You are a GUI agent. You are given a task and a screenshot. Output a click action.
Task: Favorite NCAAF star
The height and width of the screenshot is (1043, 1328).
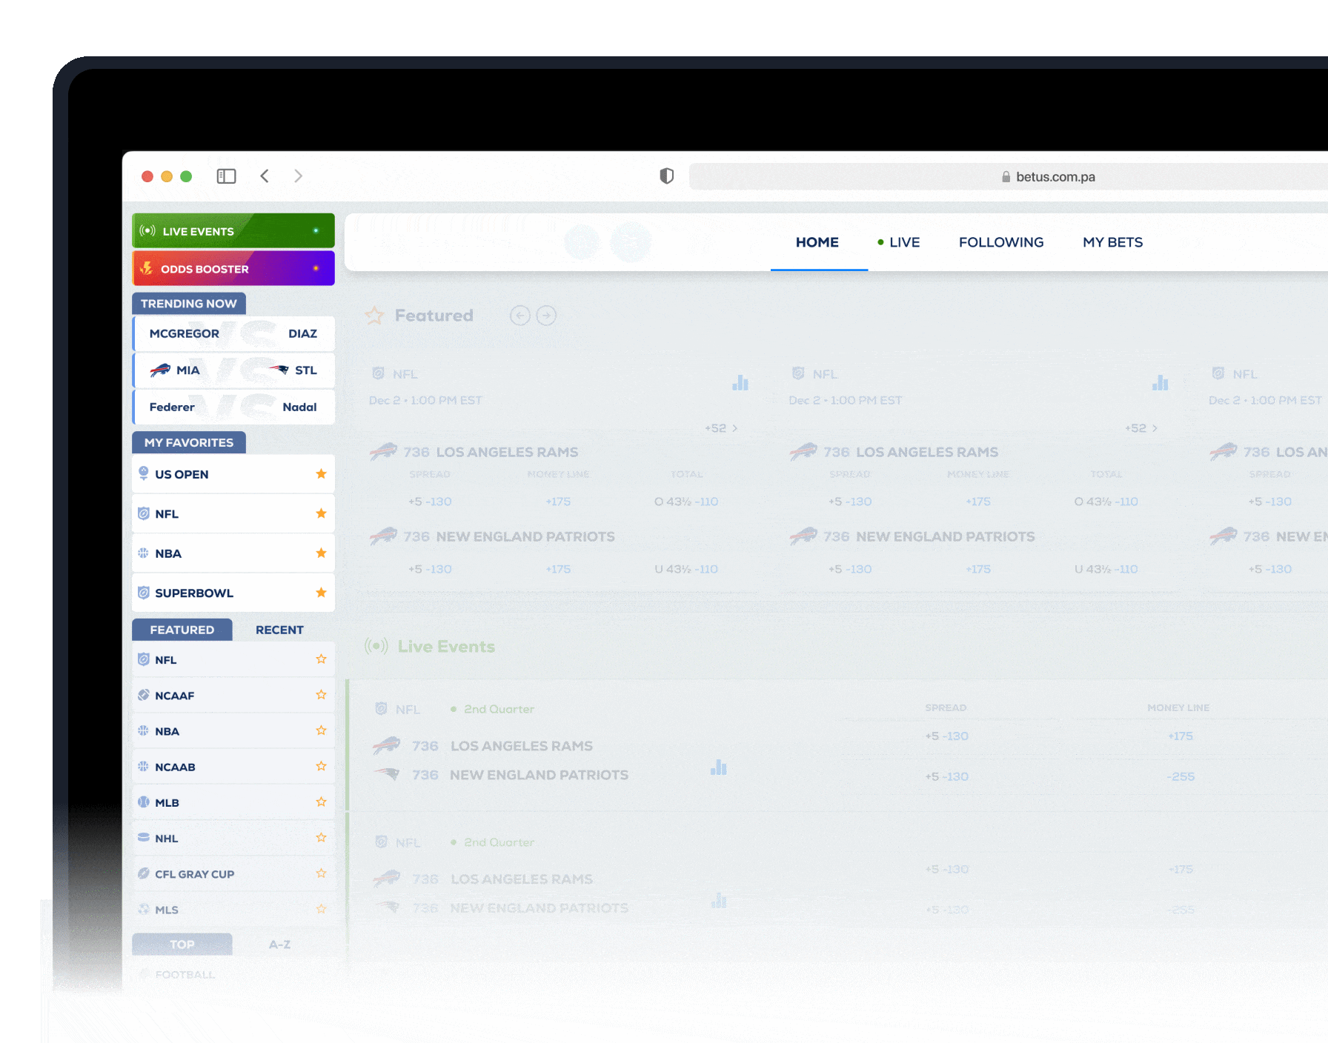(321, 695)
